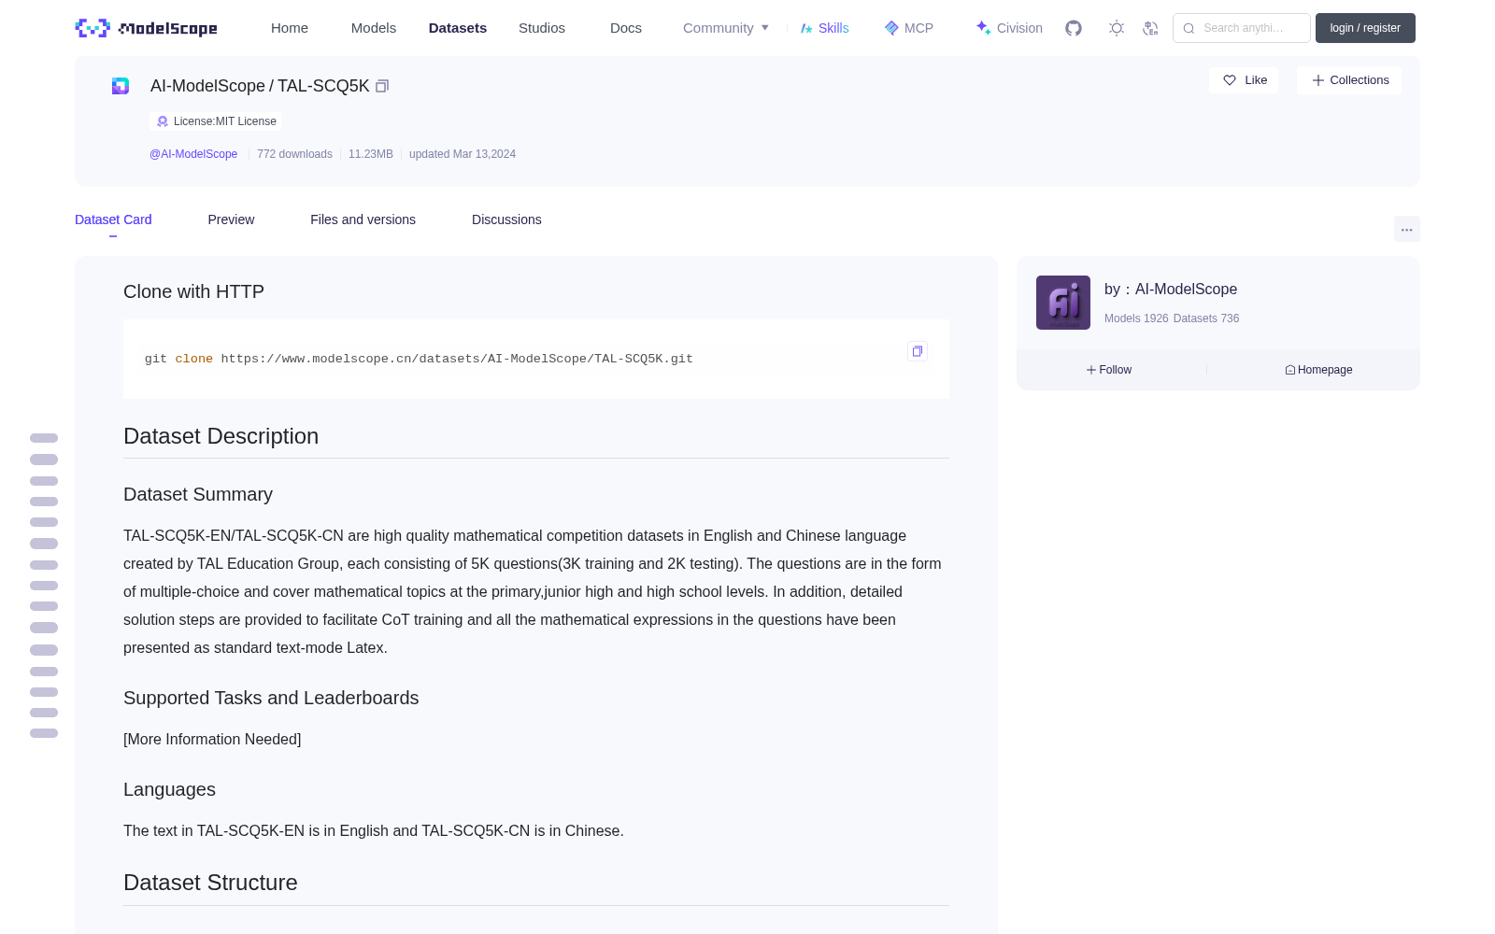Click the dataset avatar icon beside AI-ModelScope
This screenshot has width=1495, height=934.
pos(121,86)
